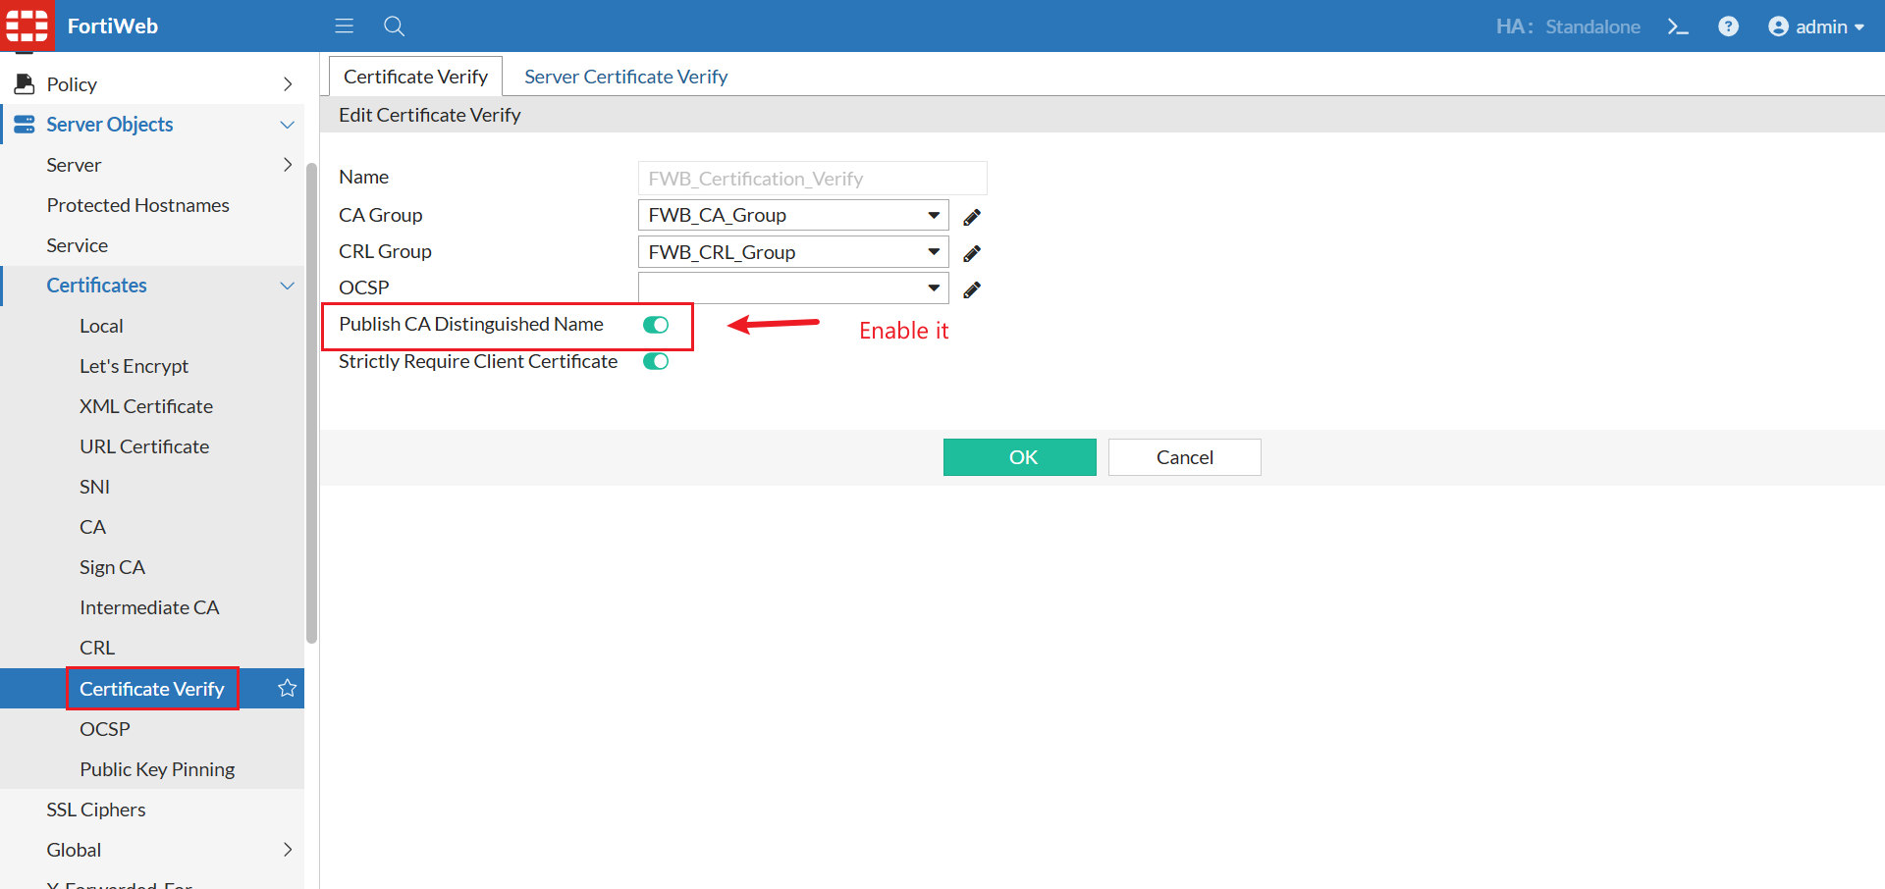Edit the CRL Group with pencil icon
The height and width of the screenshot is (889, 1885).
coord(972,253)
